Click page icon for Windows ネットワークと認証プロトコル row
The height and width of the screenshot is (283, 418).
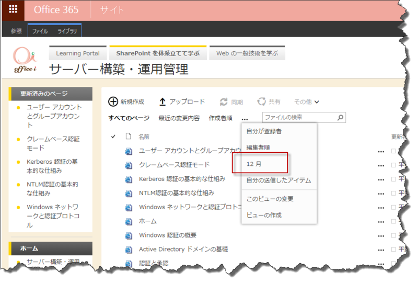tap(129, 208)
